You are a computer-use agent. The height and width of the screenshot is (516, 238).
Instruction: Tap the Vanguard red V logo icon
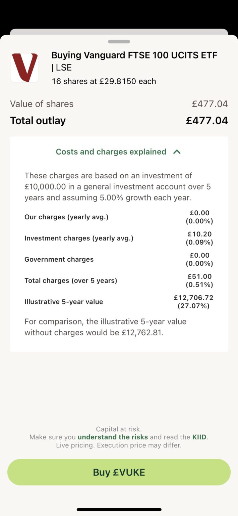[24, 68]
